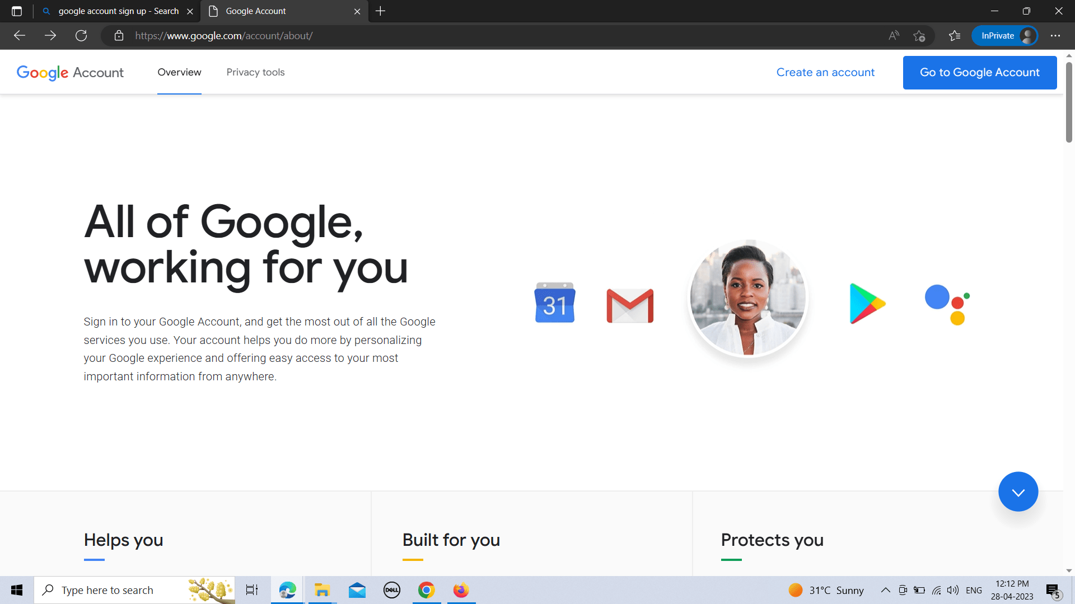1075x604 pixels.
Task: Open Read Aloud in the address bar
Action: point(894,35)
